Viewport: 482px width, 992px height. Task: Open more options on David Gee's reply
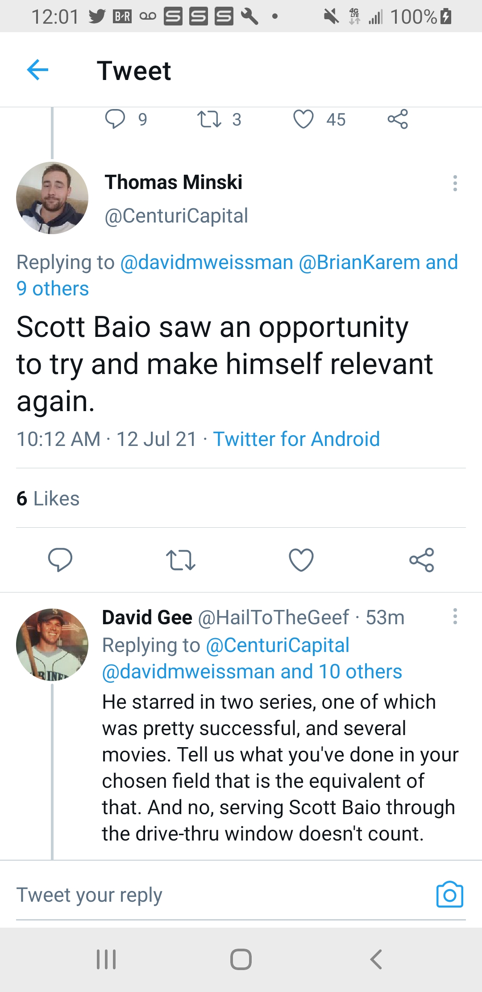pyautogui.click(x=455, y=616)
